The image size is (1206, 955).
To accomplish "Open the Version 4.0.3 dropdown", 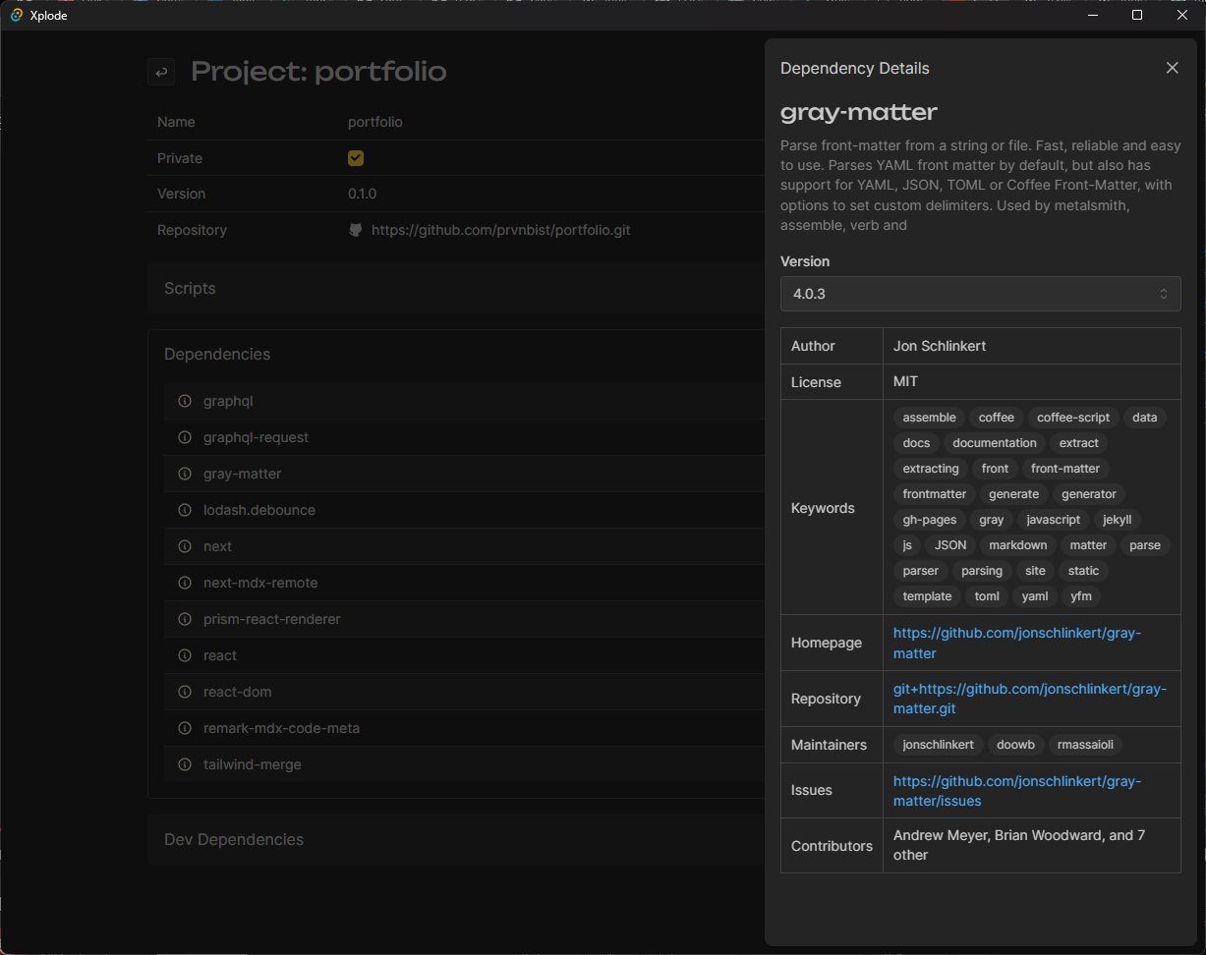I will [980, 294].
